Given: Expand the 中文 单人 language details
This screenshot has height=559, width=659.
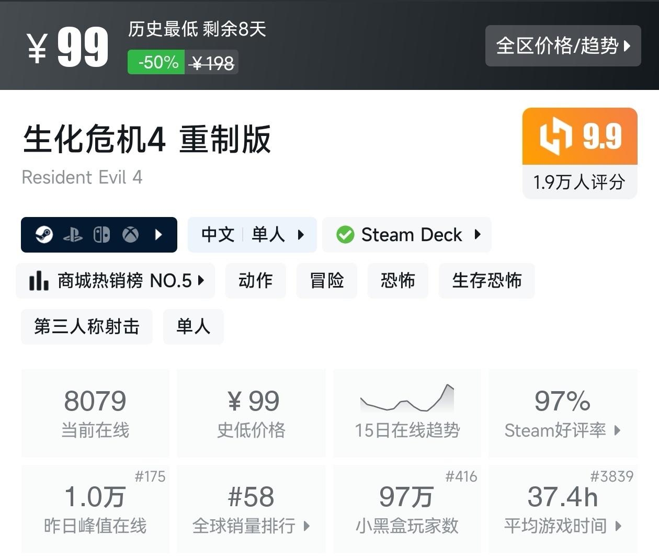Looking at the screenshot, I should pyautogui.click(x=252, y=235).
